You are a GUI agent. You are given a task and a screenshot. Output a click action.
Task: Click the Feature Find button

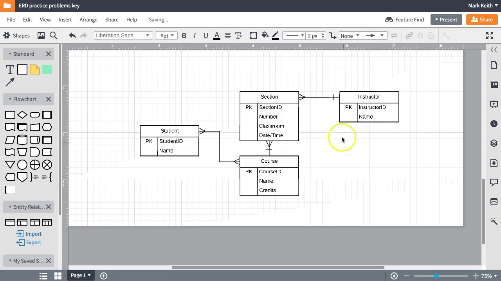[x=405, y=20]
